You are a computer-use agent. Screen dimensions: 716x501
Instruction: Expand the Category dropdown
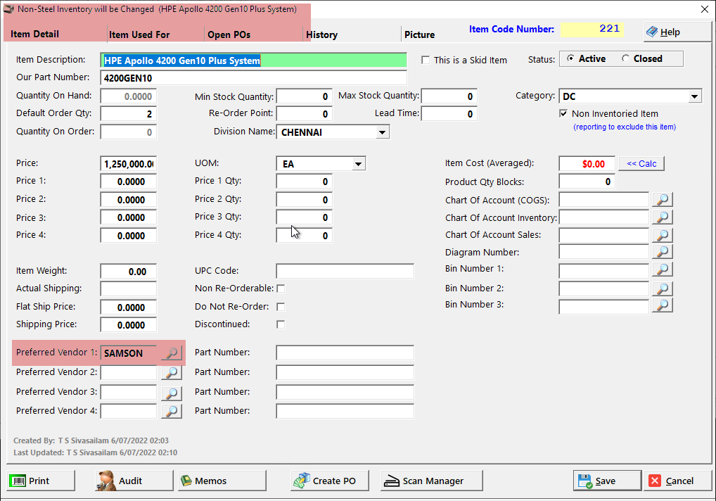(694, 96)
